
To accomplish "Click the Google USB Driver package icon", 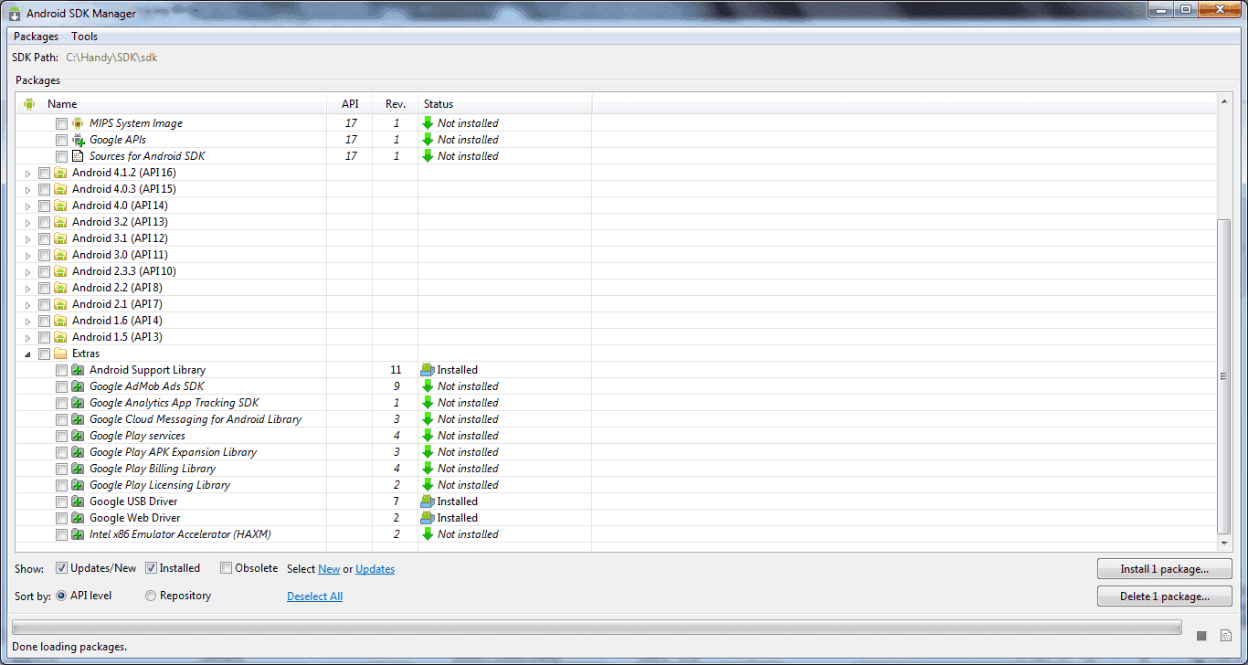I will click(78, 501).
